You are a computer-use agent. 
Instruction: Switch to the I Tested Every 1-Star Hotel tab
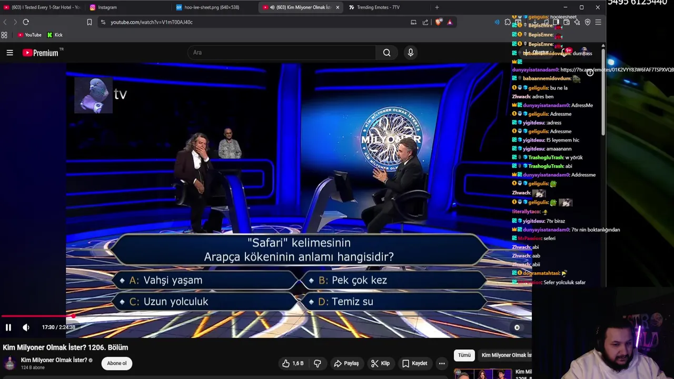click(42, 7)
